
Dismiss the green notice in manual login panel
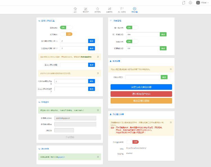pyautogui.click(x=98, y=110)
